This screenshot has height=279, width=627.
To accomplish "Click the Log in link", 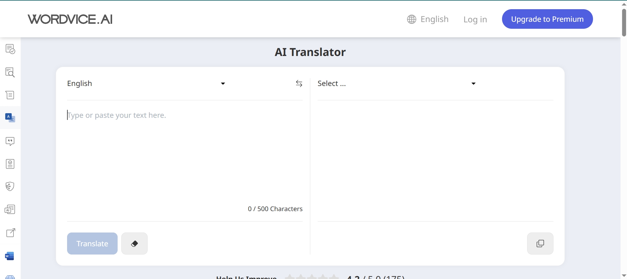I will tap(475, 20).
